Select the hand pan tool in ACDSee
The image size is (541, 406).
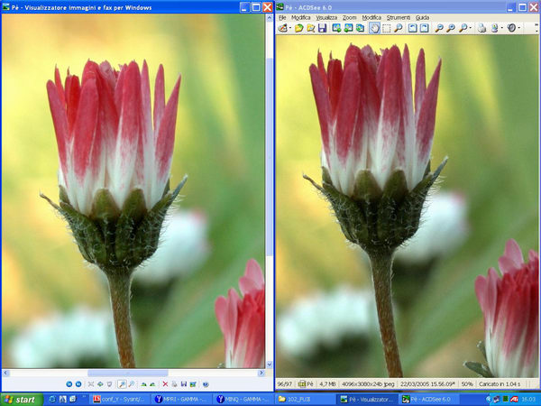(374, 28)
